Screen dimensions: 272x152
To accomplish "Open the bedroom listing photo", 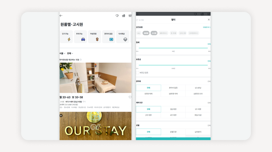I will (95, 78).
